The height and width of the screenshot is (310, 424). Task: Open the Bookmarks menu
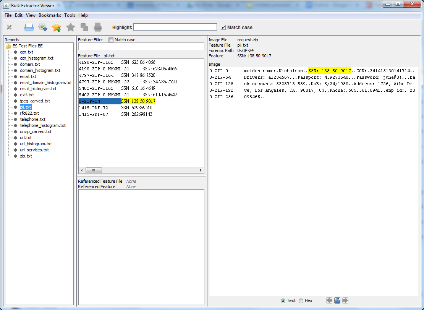pyautogui.click(x=50, y=15)
